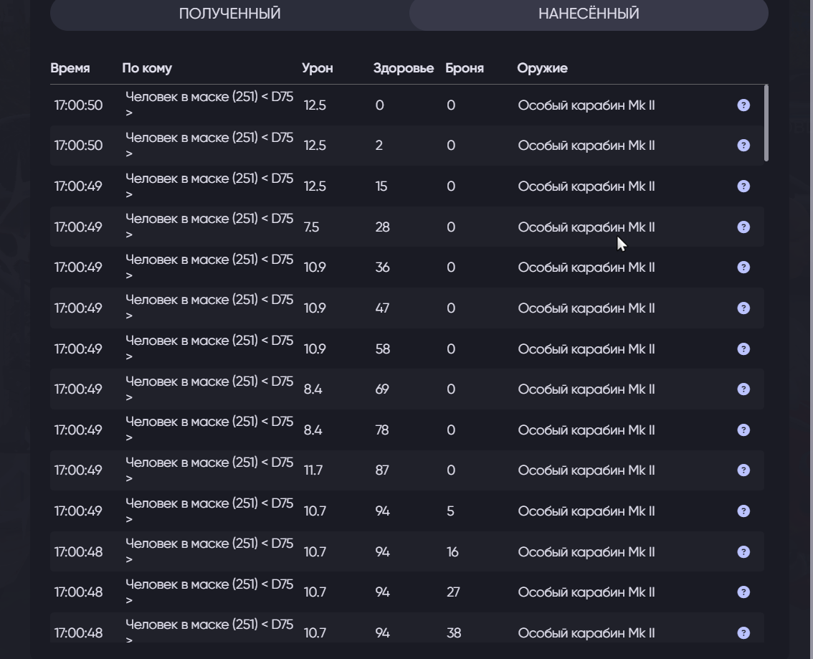Select the target name in health 47 row
The width and height of the screenshot is (813, 659).
pos(209,308)
